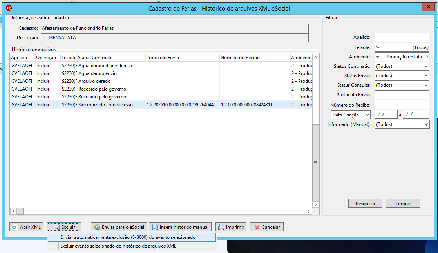The image size is (438, 253).
Task: Sort by the Apelido column header
Action: coord(22,58)
